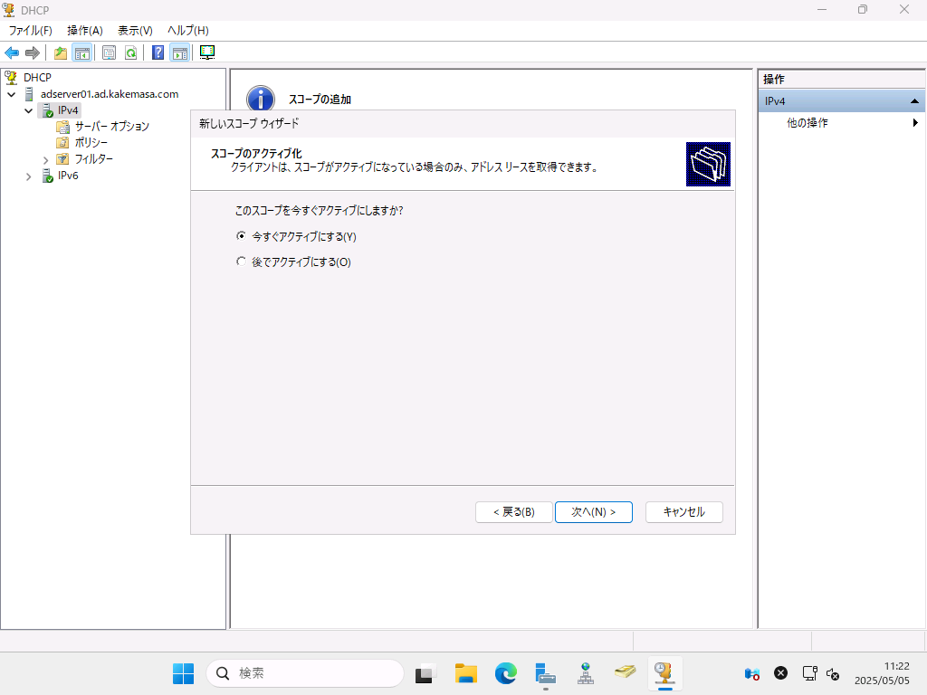Click the ポリシー folder icon

pyautogui.click(x=62, y=142)
